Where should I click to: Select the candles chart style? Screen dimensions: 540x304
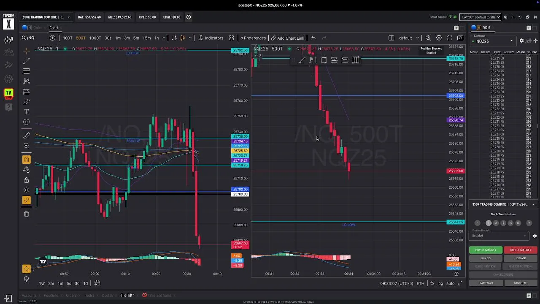tap(183, 38)
